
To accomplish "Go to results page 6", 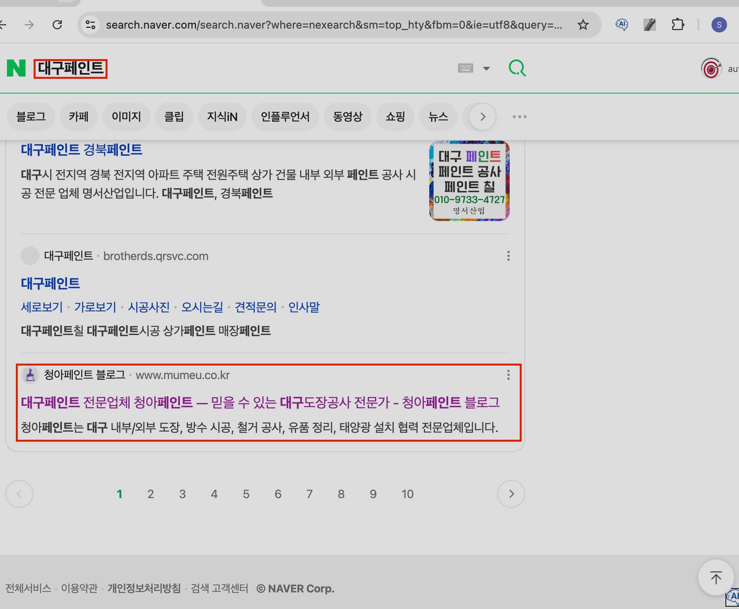I will tap(278, 494).
